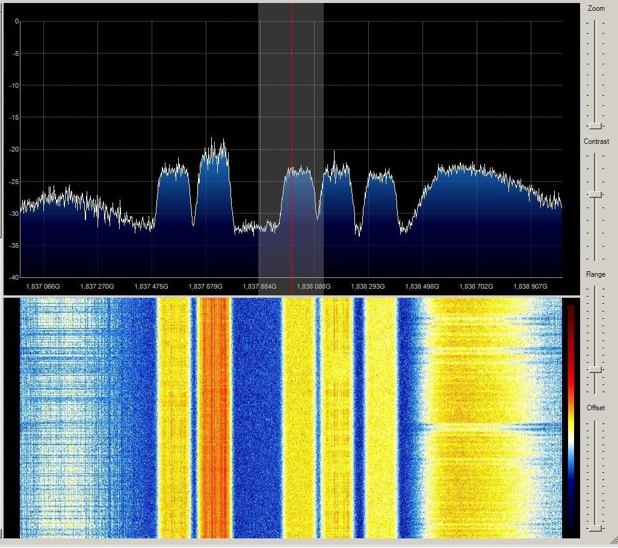Select the 1,837 475G frequency axis label
This screenshot has width=618, height=548.
point(151,287)
